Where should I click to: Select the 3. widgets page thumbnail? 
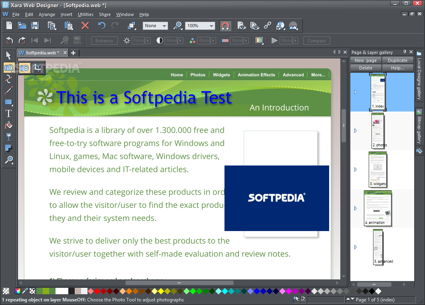[x=378, y=169]
